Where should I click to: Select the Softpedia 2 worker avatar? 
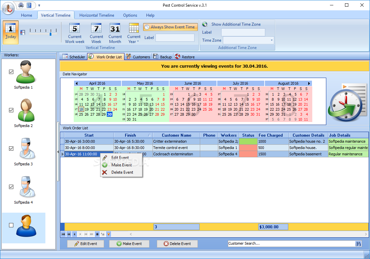point(26,110)
